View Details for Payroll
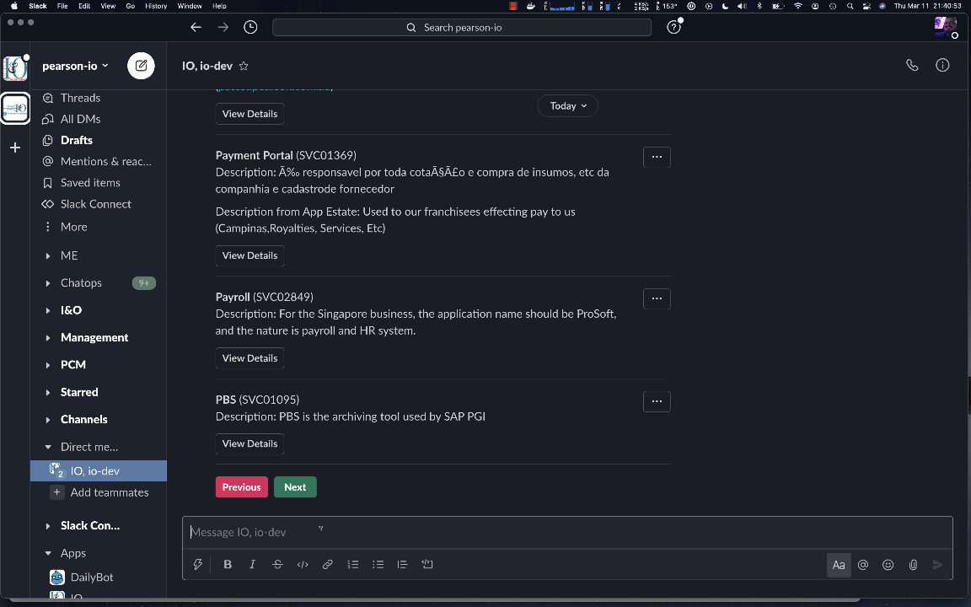The image size is (971, 607). [249, 358]
